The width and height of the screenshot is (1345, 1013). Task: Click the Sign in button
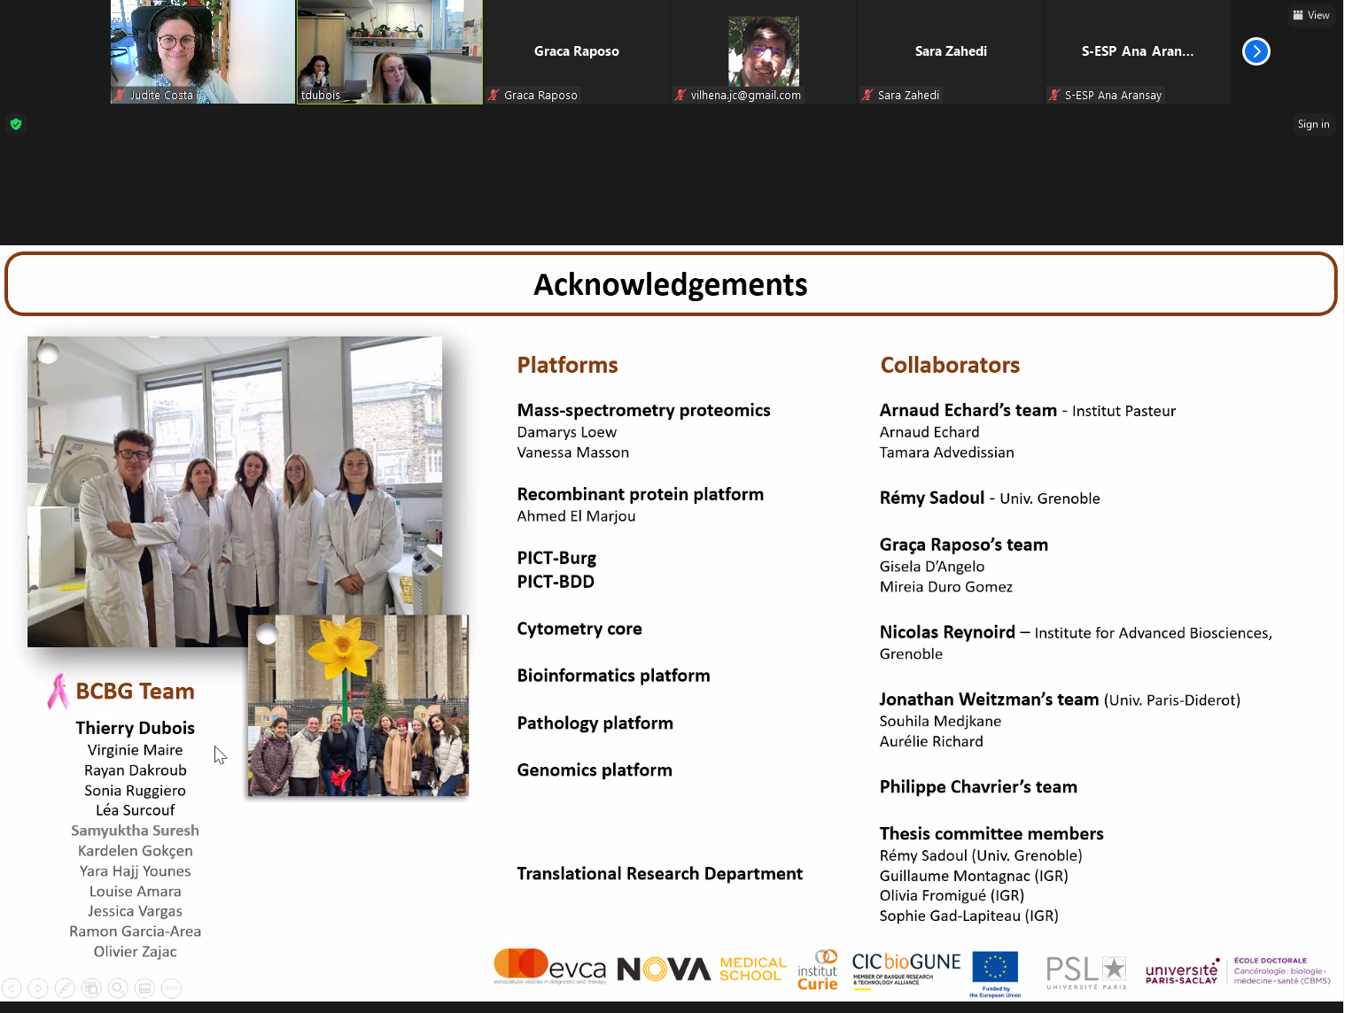pyautogui.click(x=1313, y=124)
